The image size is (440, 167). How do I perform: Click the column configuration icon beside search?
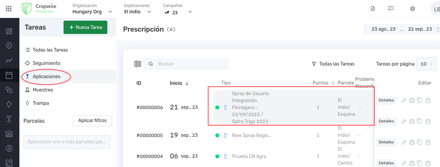138,64
